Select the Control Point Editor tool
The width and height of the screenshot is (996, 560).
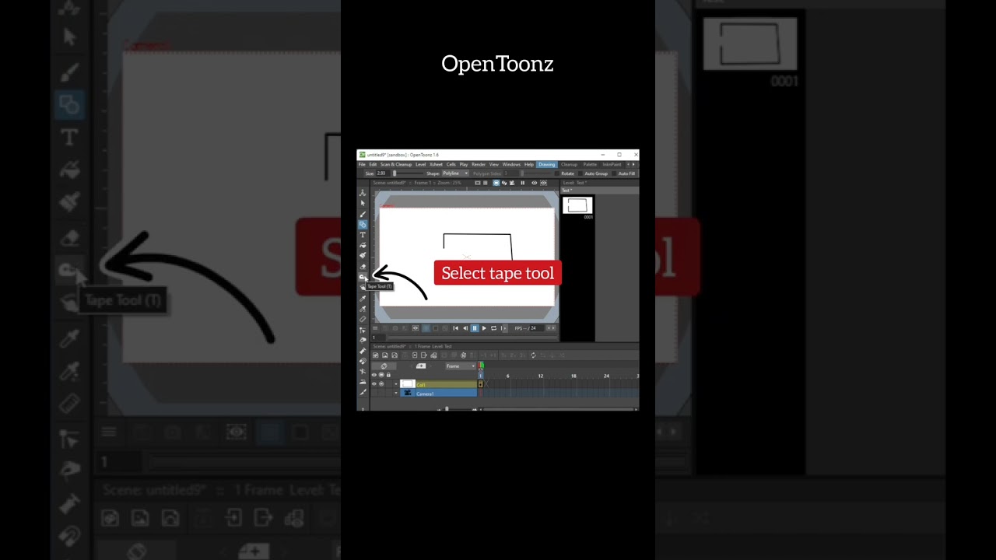363,330
